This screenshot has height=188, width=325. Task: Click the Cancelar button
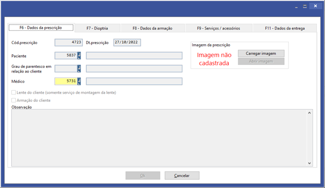(x=182, y=175)
